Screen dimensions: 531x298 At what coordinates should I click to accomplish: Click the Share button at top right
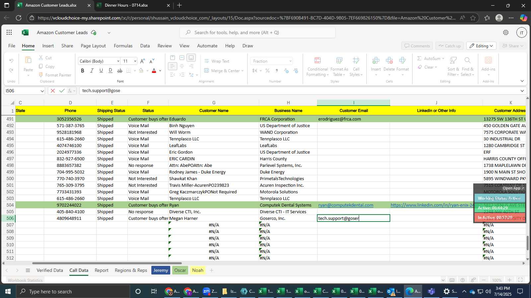coord(513,46)
